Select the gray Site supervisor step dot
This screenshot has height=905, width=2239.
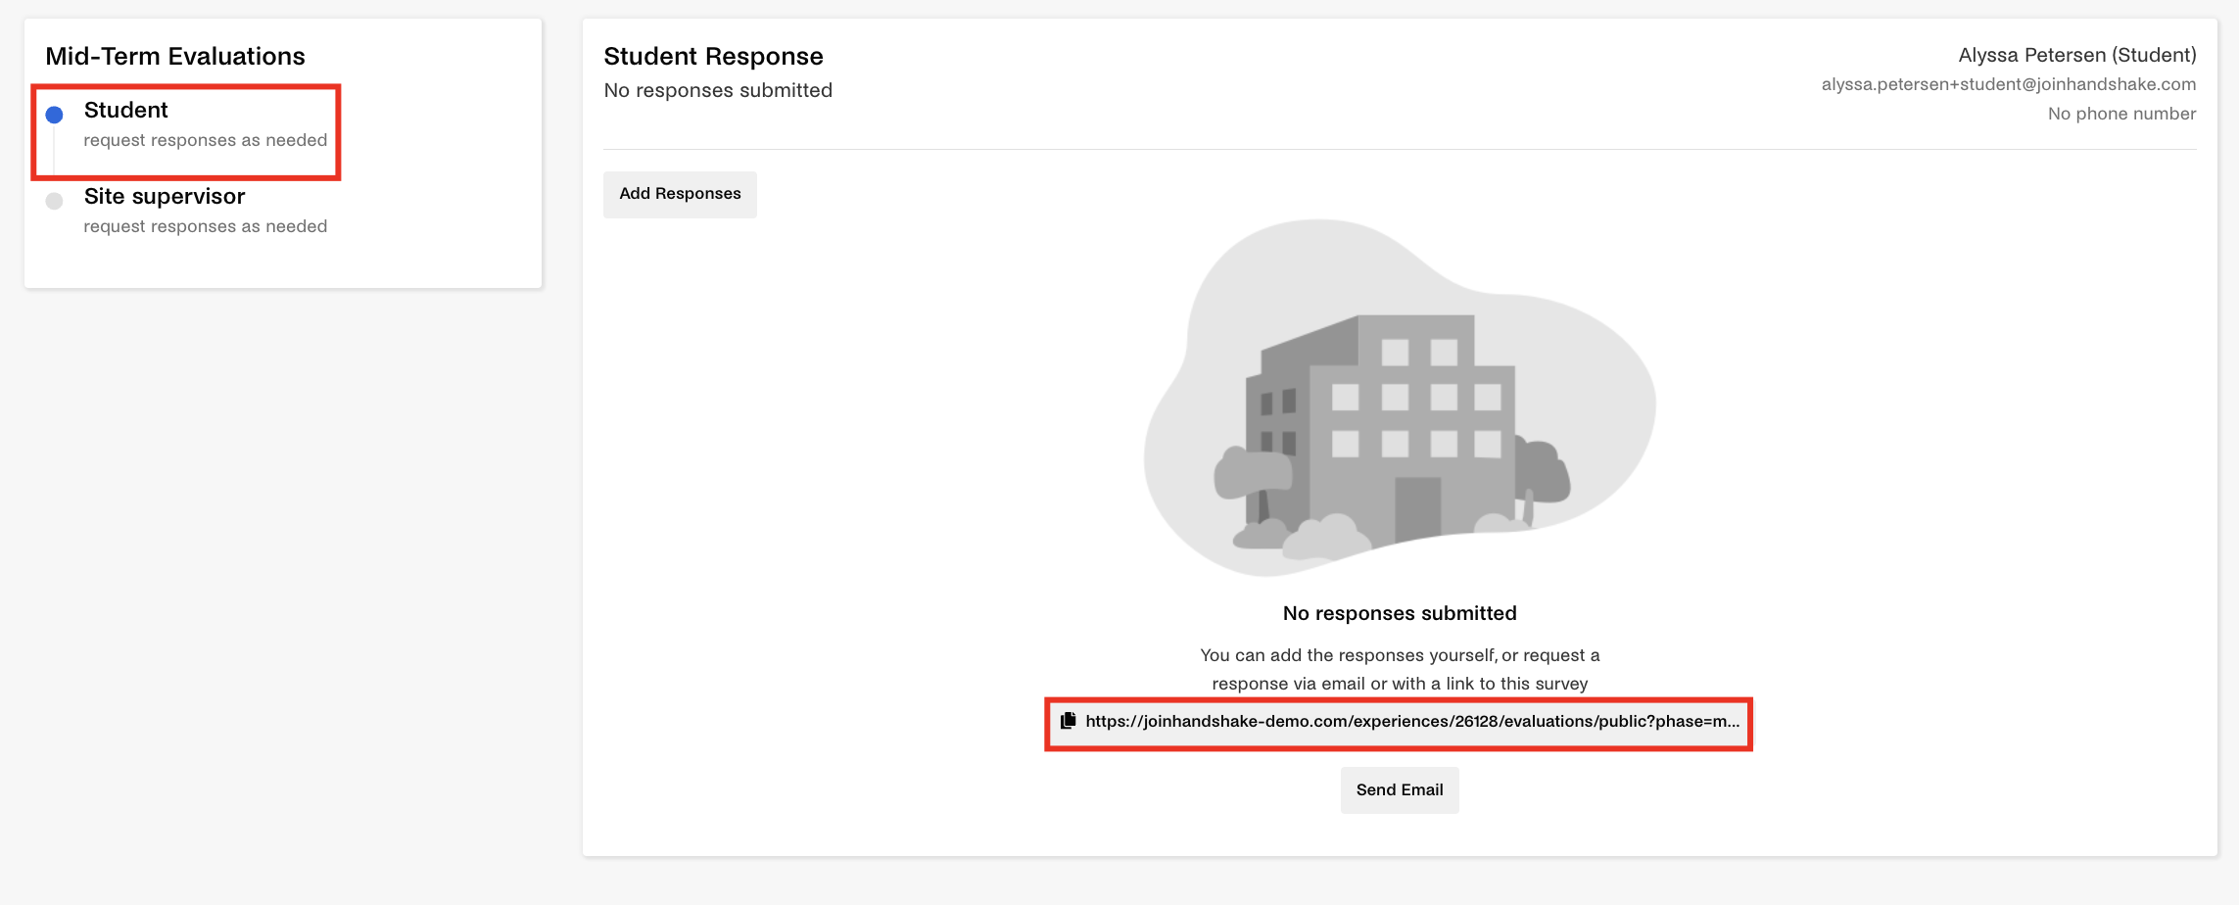coord(55,201)
